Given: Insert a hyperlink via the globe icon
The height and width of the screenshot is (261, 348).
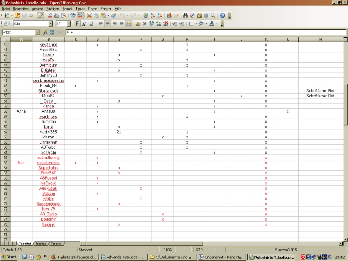Looking at the screenshot, I should 146,16.
